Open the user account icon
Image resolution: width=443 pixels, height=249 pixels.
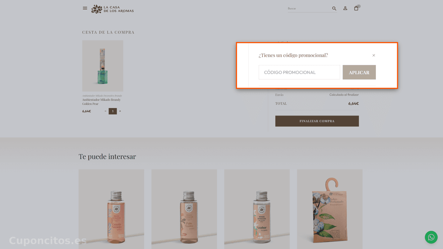click(345, 8)
